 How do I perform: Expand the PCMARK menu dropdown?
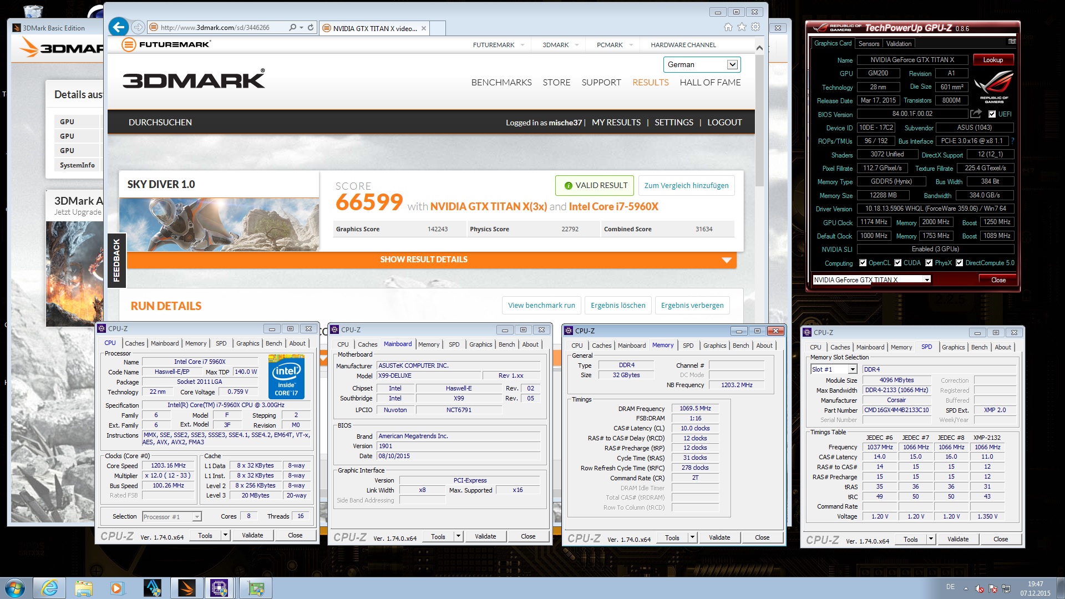(631, 45)
